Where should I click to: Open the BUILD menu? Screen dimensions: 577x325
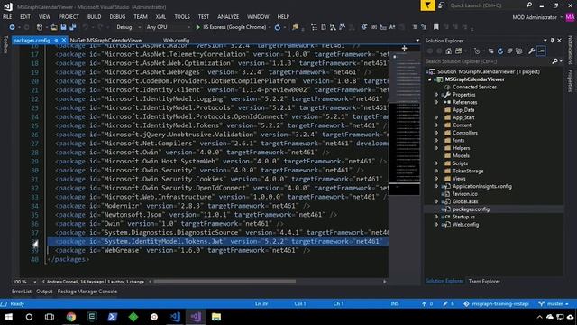94,17
